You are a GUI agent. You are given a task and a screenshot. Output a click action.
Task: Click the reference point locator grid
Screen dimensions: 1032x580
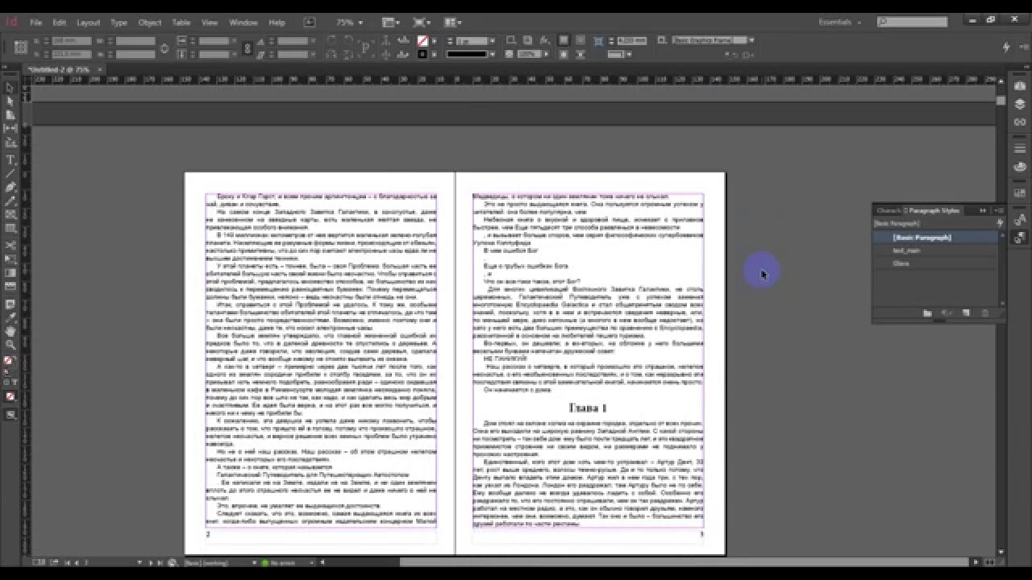[x=21, y=48]
